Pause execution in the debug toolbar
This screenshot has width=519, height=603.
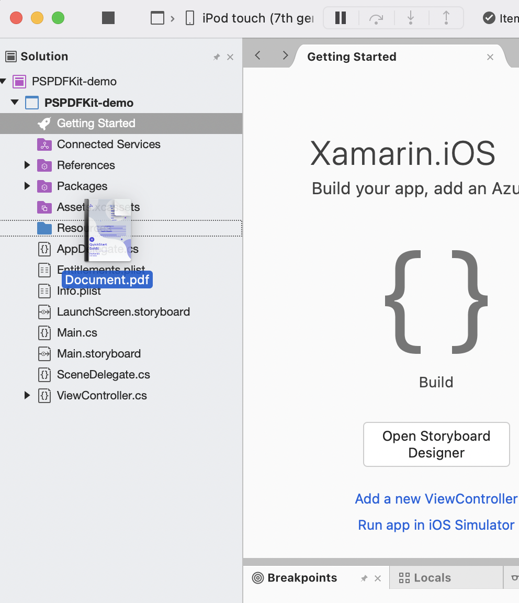tap(341, 18)
